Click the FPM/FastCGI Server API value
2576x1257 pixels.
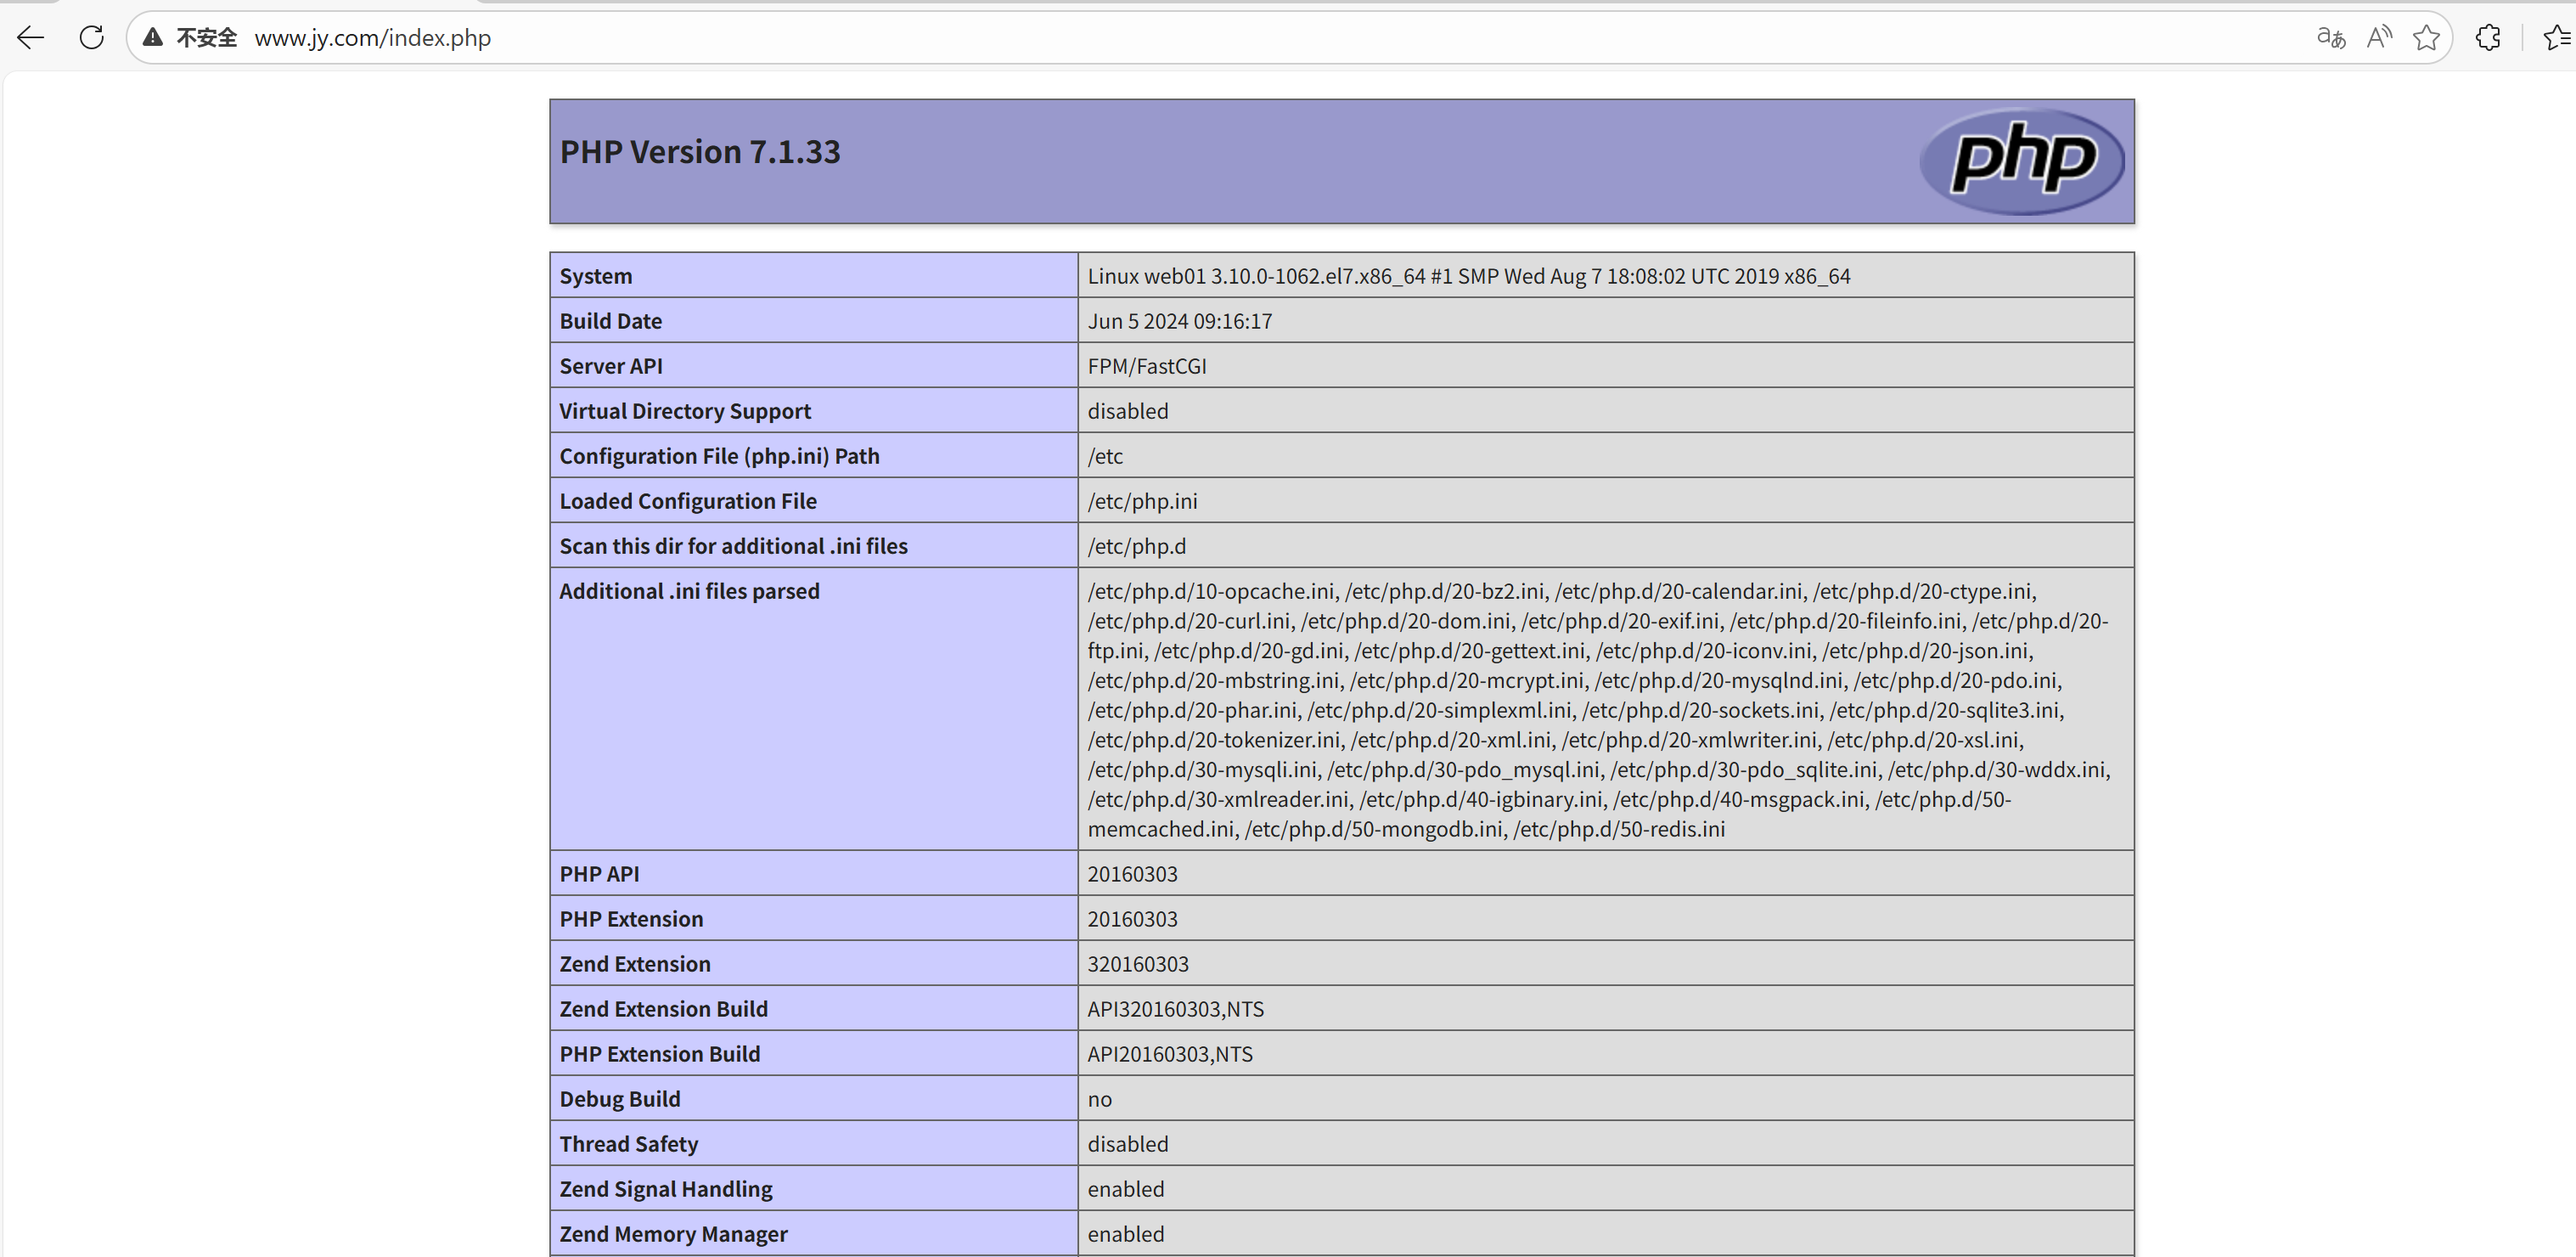pos(1147,366)
